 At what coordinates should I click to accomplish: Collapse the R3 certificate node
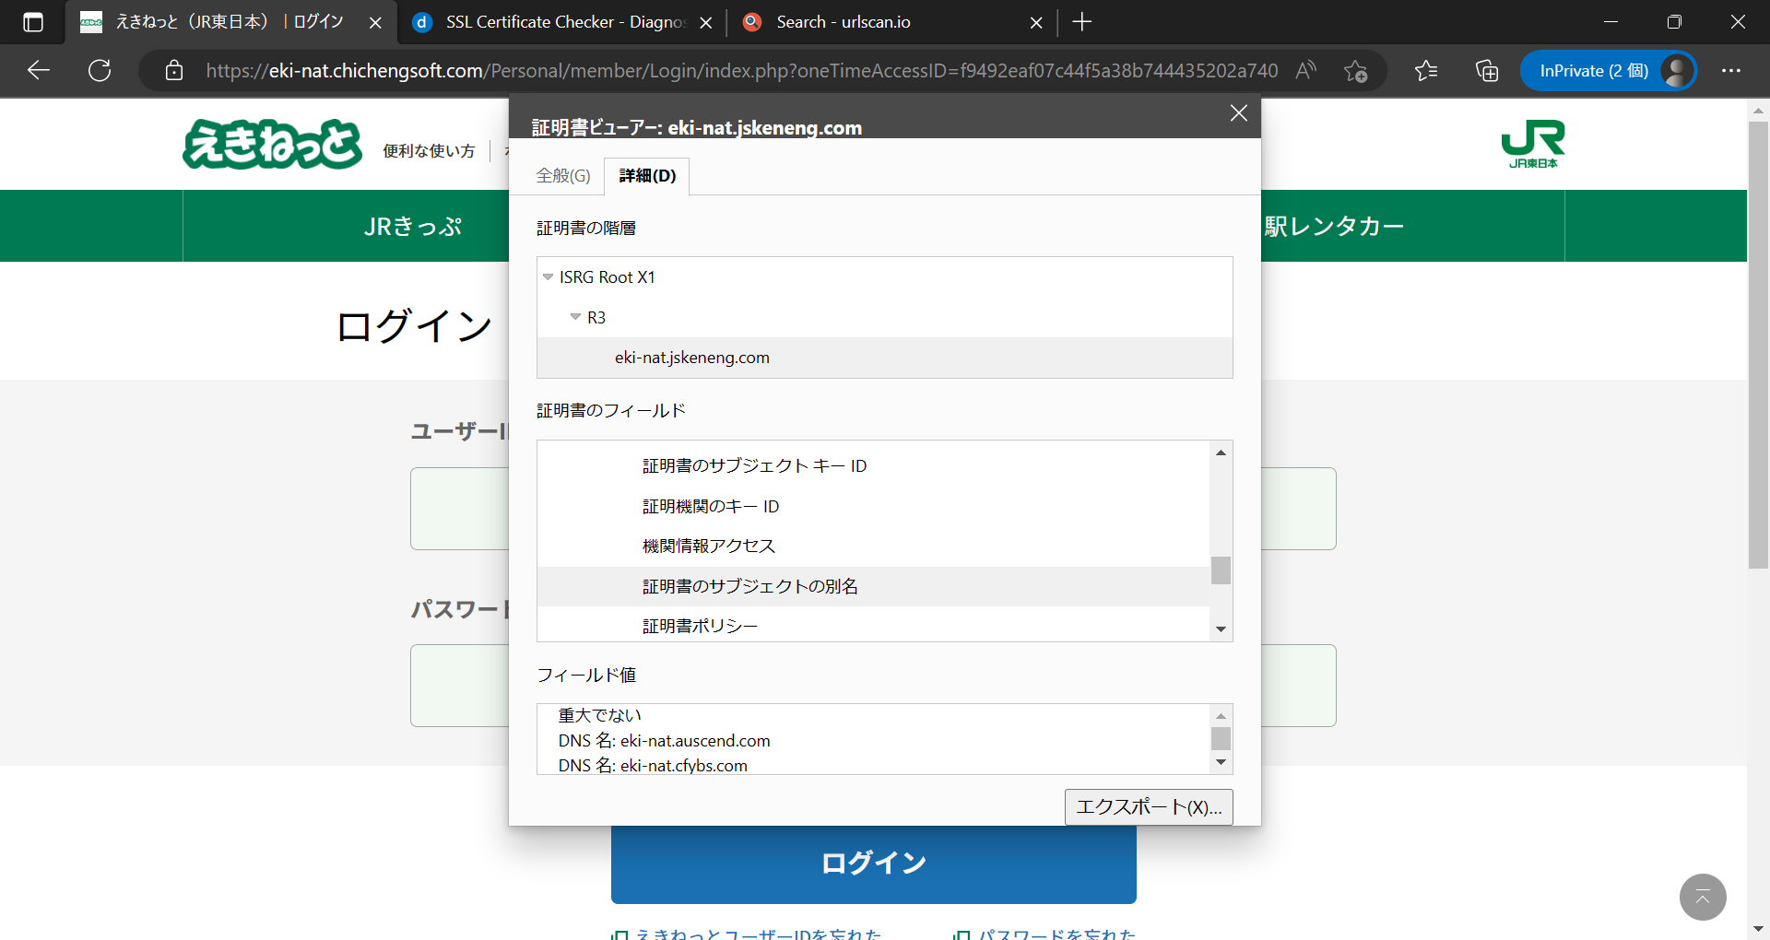[575, 317]
